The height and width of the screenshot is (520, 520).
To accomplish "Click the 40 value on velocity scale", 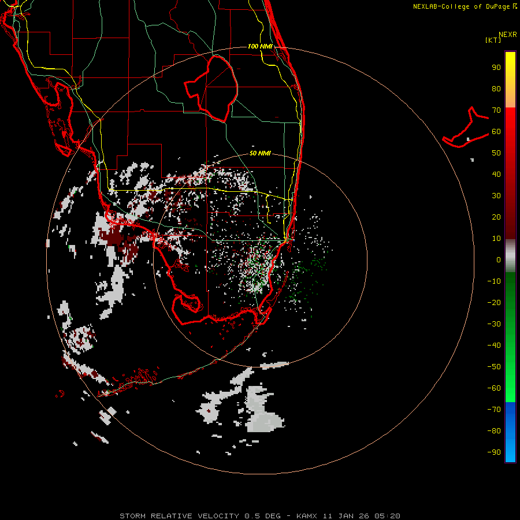I will click(496, 174).
